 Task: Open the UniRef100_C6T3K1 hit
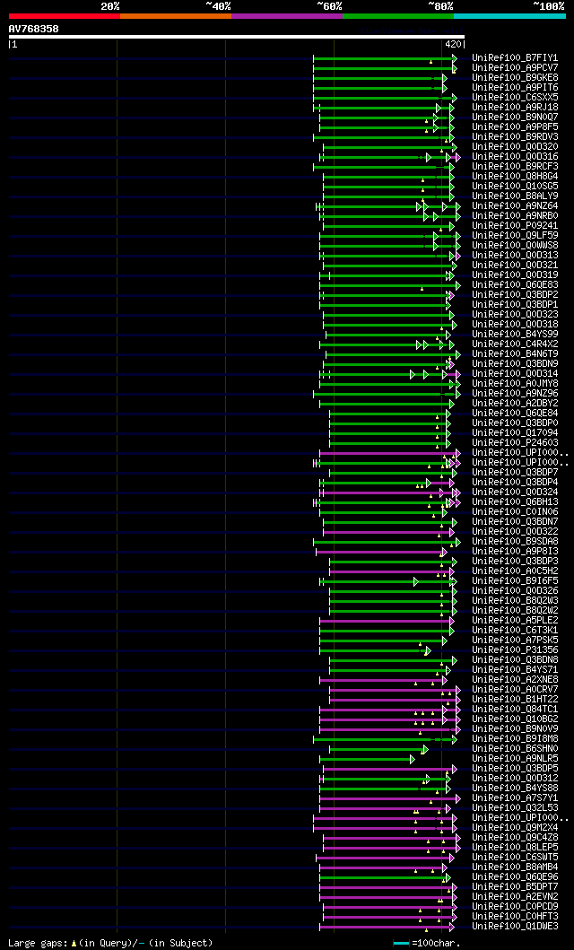(x=515, y=631)
